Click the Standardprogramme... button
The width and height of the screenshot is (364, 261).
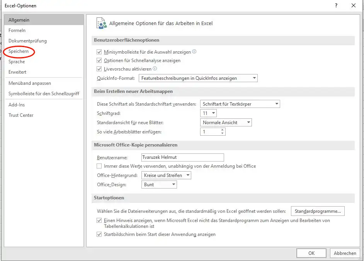(317, 211)
